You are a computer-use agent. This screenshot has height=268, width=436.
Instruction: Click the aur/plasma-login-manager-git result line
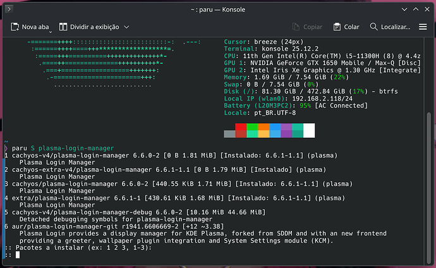(114, 226)
